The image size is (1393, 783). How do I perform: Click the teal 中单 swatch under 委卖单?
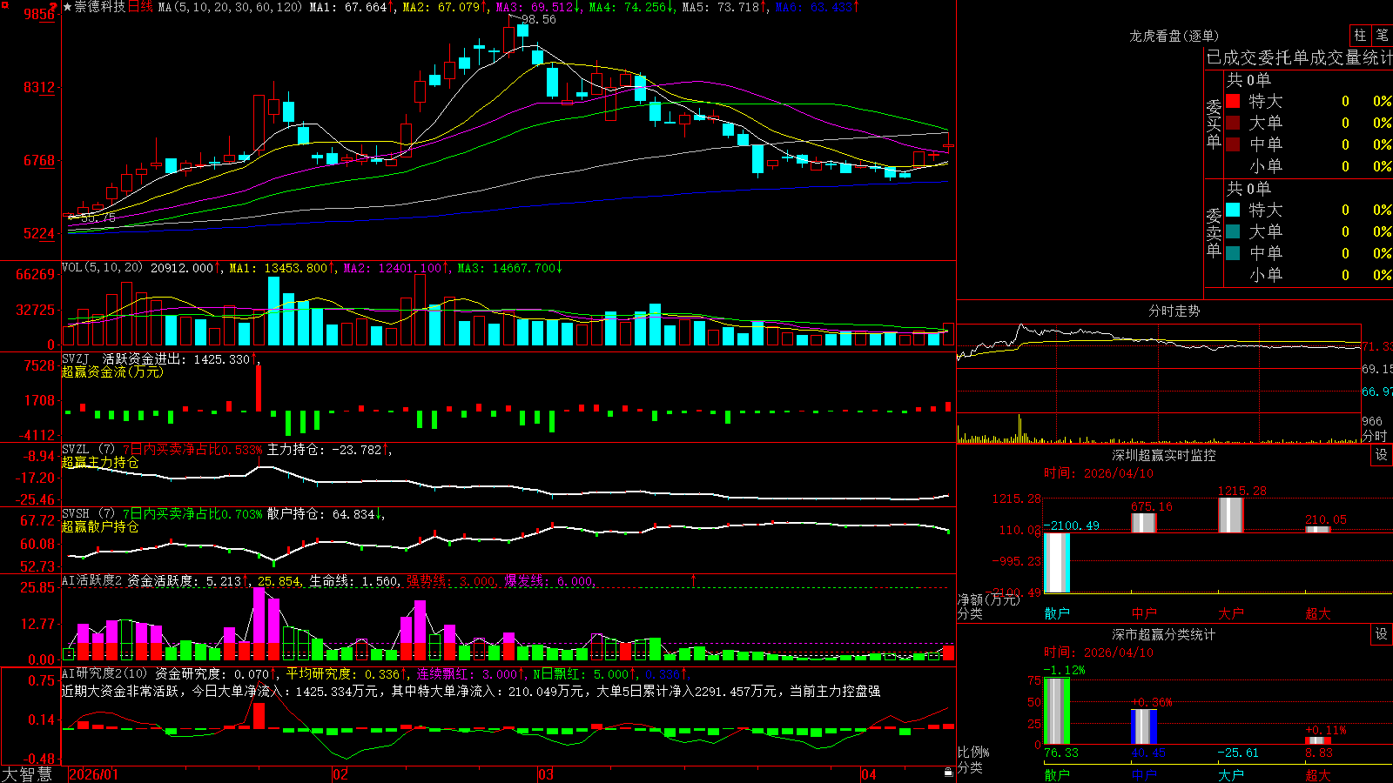pos(1233,253)
